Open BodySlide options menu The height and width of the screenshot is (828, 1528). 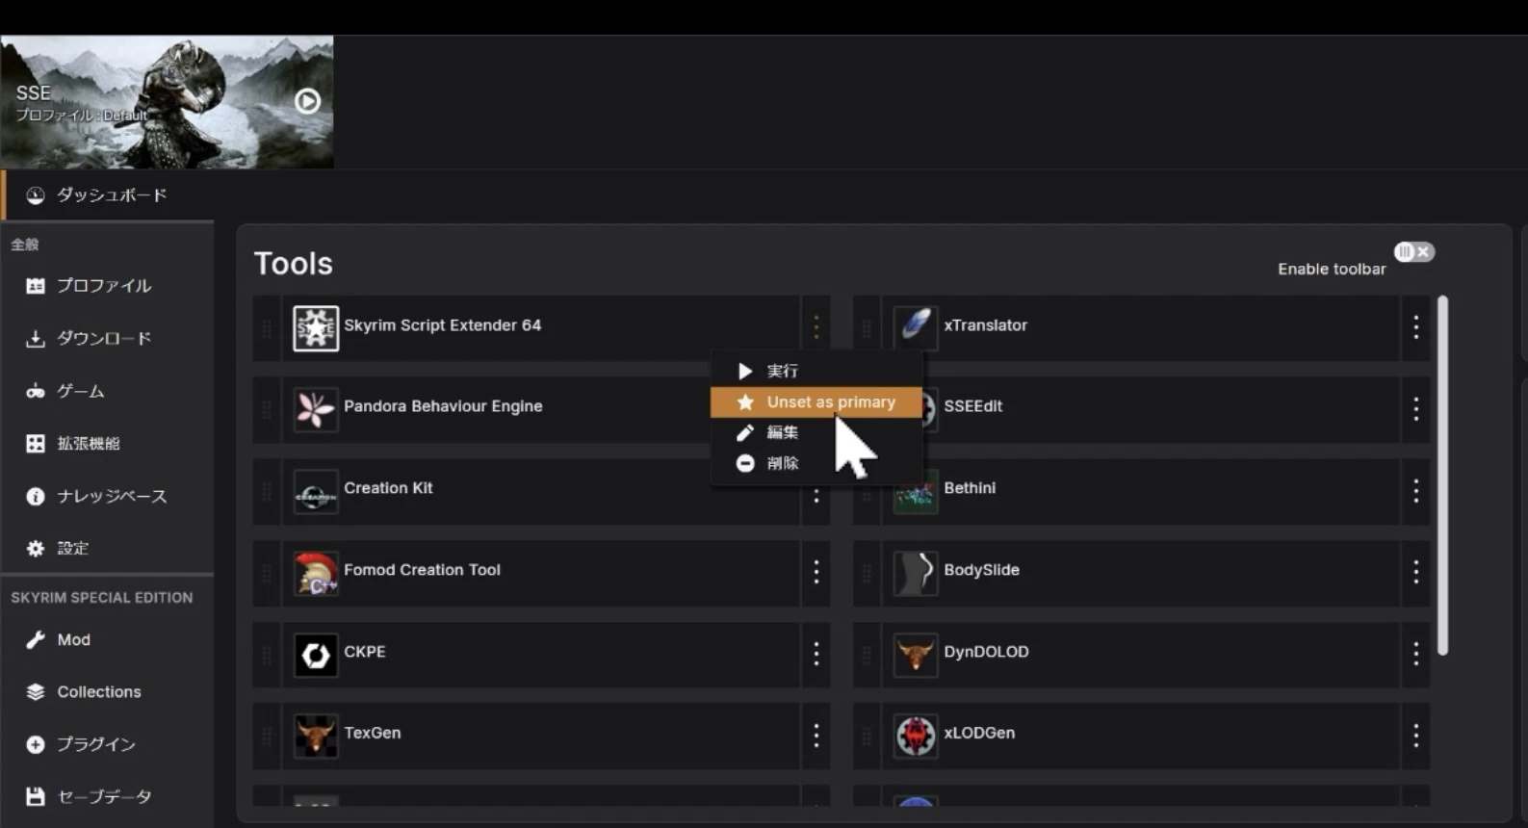click(1416, 572)
